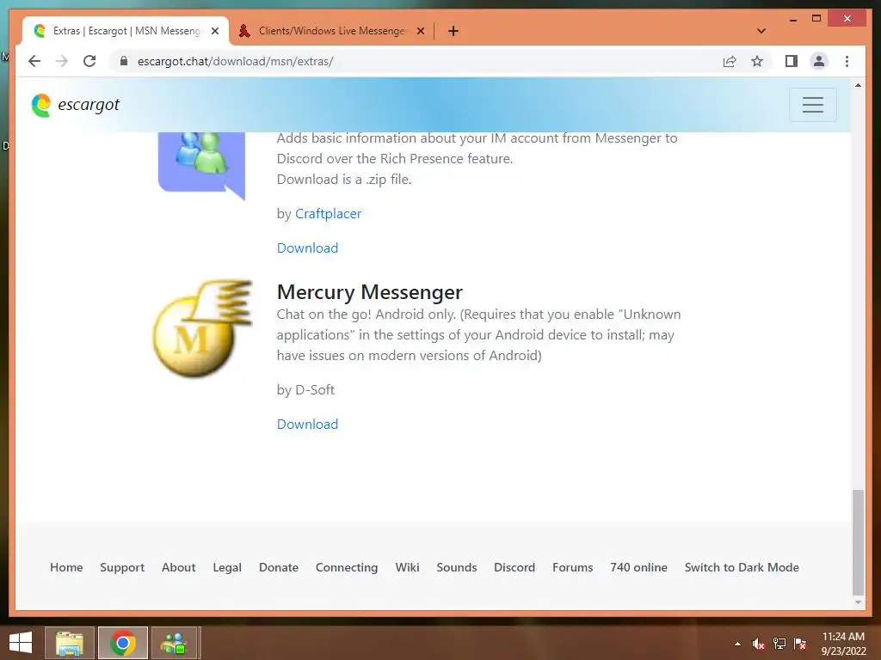Image resolution: width=881 pixels, height=660 pixels.
Task: Open the Discord footer link
Action: [x=514, y=567]
